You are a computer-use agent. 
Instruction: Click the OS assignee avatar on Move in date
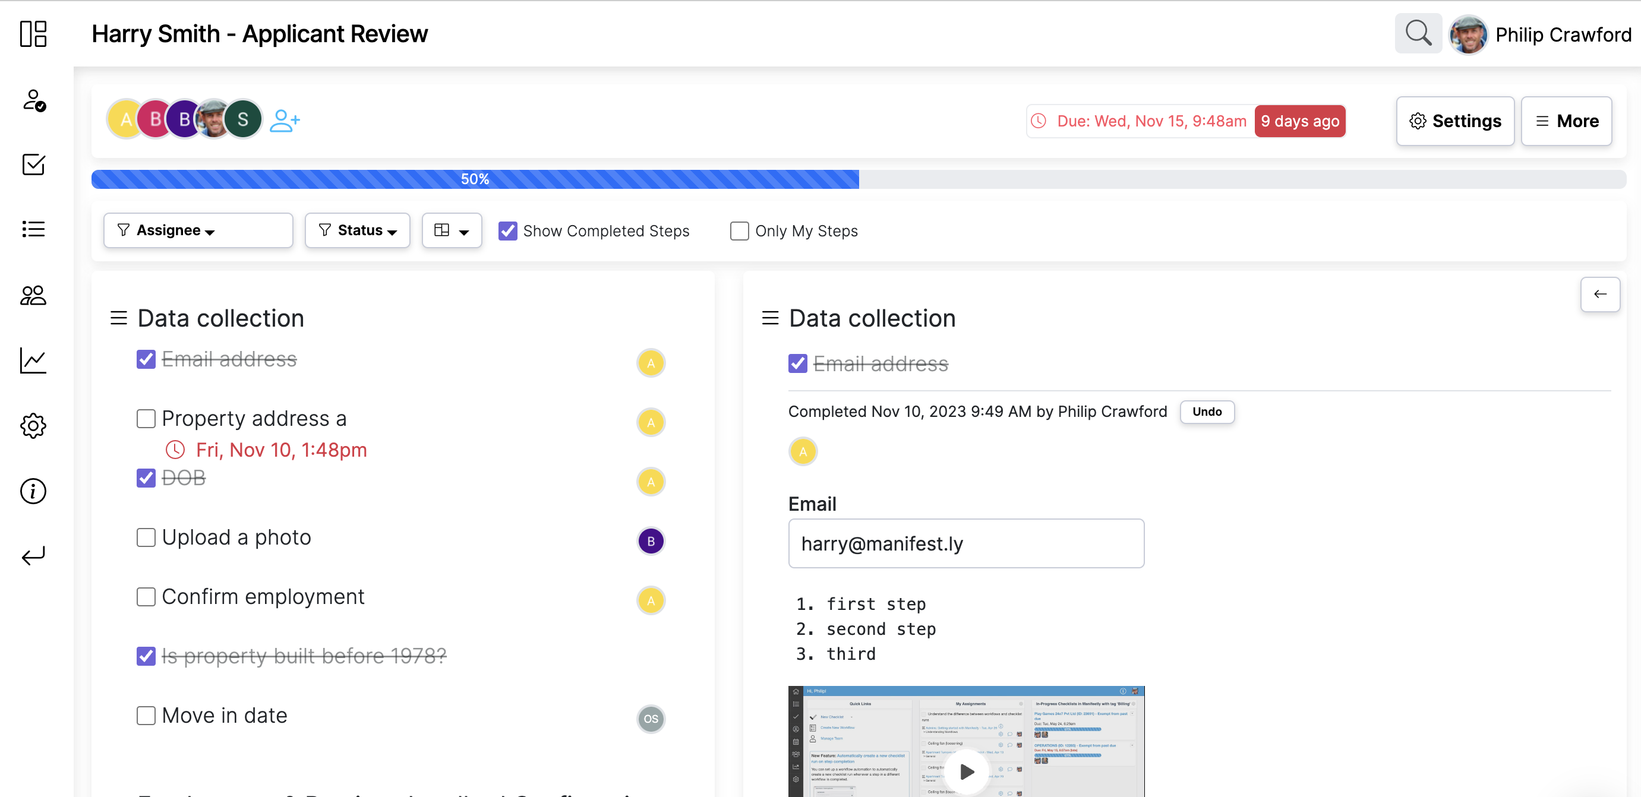point(651,719)
